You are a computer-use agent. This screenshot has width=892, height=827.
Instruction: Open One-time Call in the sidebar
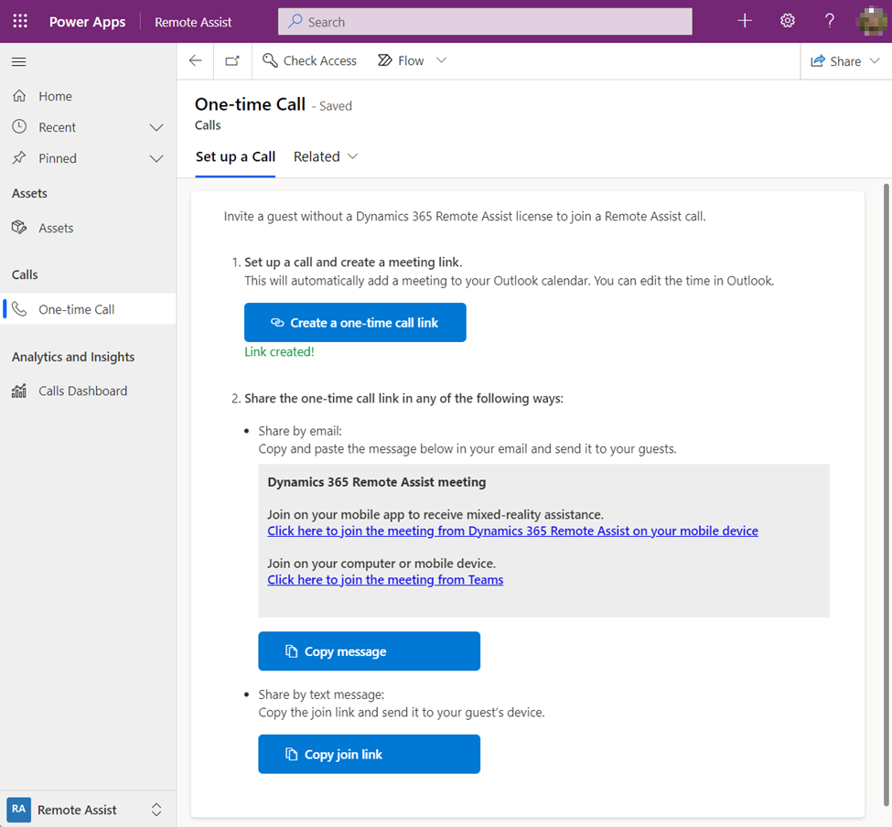pyautogui.click(x=88, y=309)
